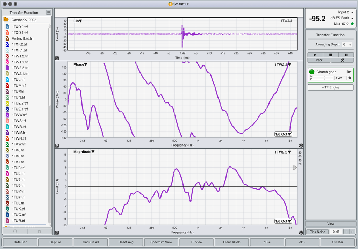Click the info icon below the file list
The height and width of the screenshot is (249, 358).
point(15,231)
